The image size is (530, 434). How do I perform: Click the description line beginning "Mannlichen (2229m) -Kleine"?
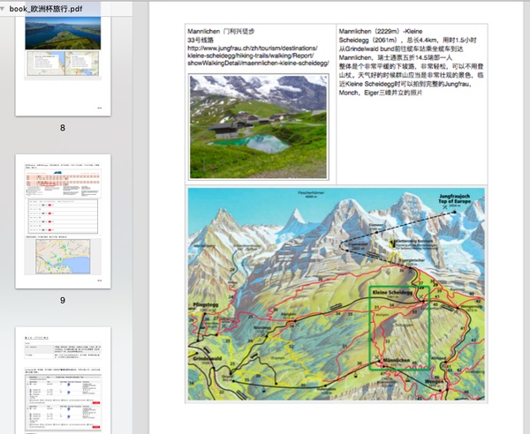pyautogui.click(x=381, y=32)
